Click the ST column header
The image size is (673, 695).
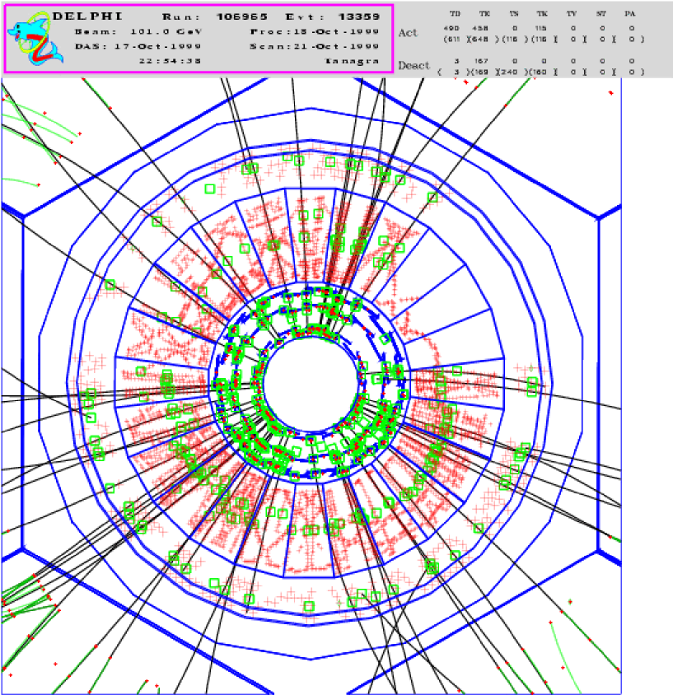point(601,14)
